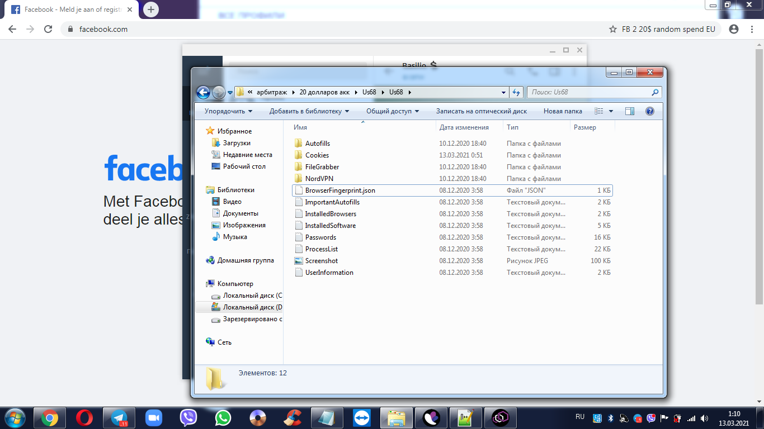Select 20 долларов акк in address path
This screenshot has height=429, width=764.
(x=324, y=92)
